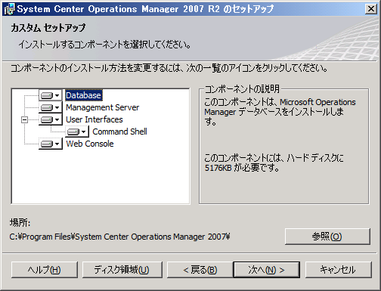Click the setup installer icon in title bar

click(x=9, y=9)
